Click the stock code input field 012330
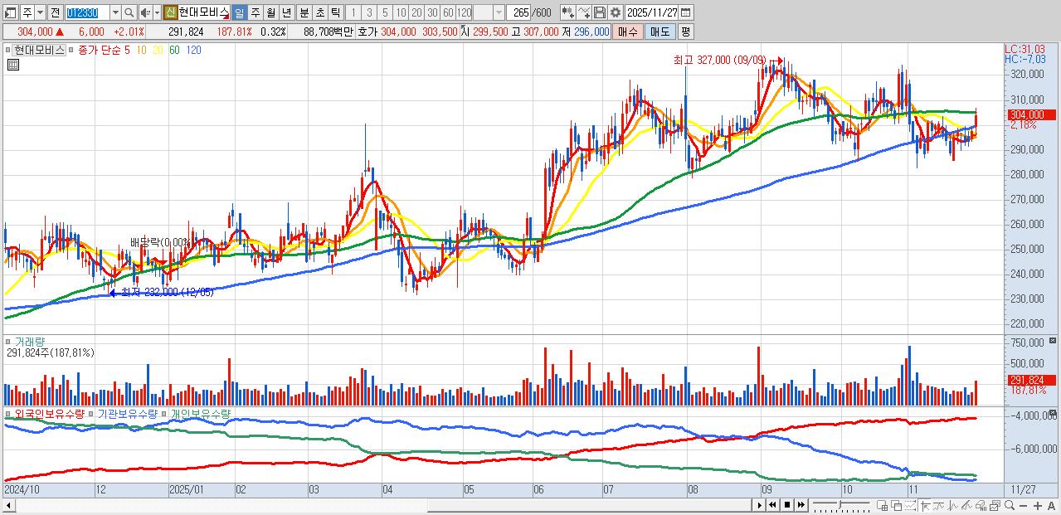Screen dimensions: 1061x515 pyautogui.click(x=87, y=12)
